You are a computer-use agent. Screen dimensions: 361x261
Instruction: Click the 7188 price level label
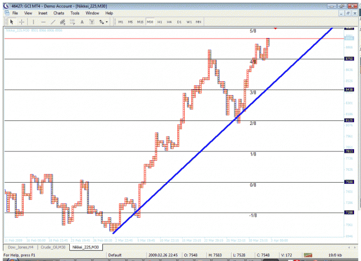click(349, 212)
